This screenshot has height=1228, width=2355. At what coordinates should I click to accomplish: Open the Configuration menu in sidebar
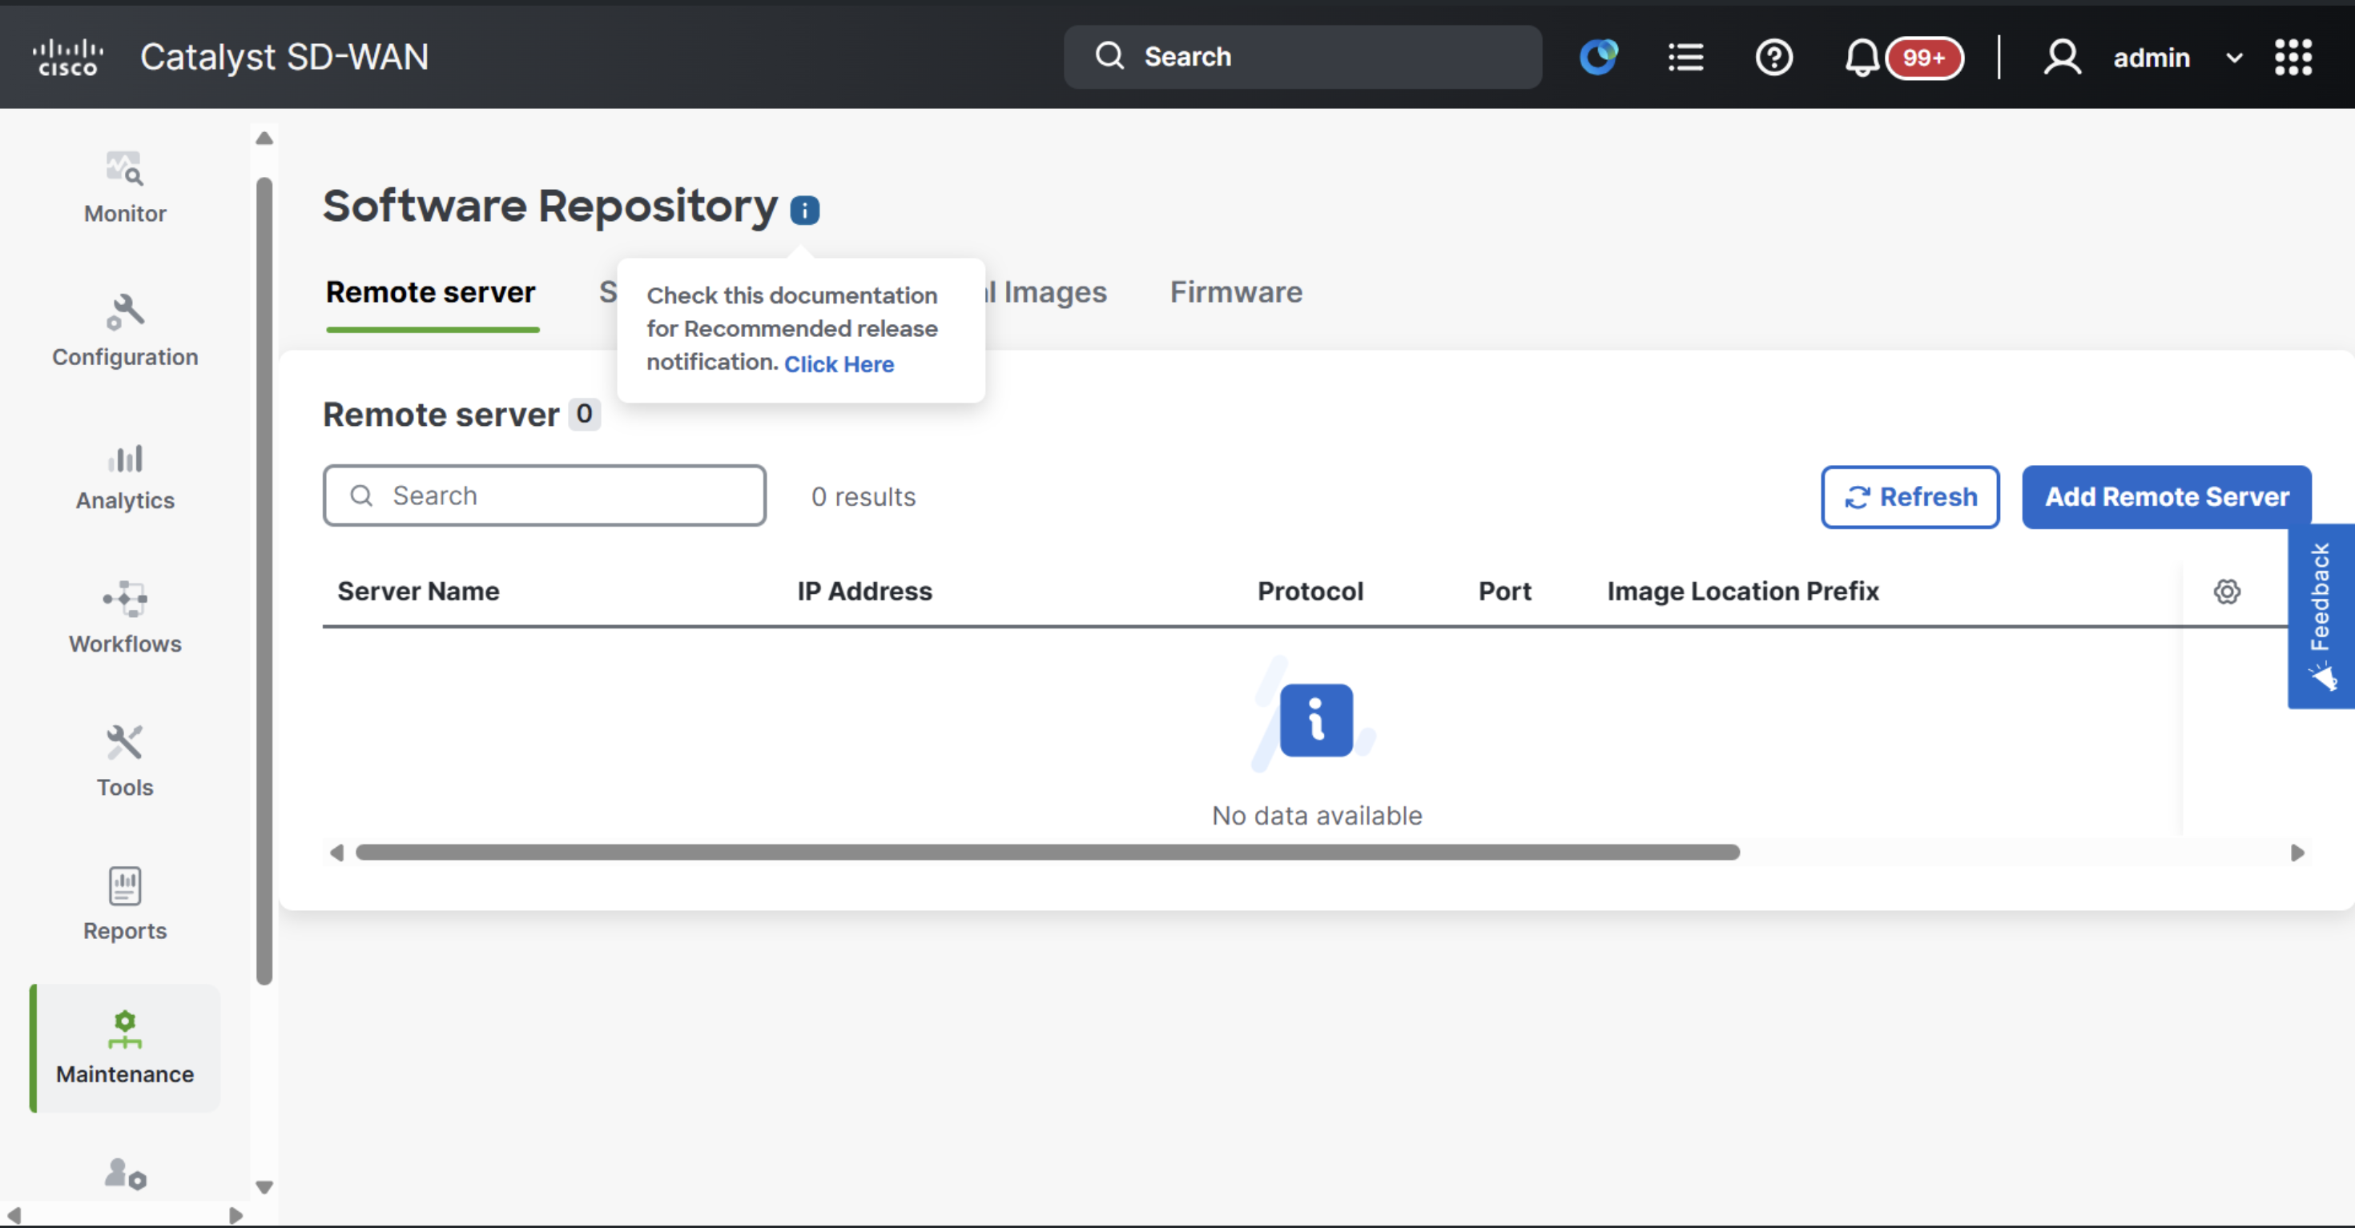coord(124,331)
